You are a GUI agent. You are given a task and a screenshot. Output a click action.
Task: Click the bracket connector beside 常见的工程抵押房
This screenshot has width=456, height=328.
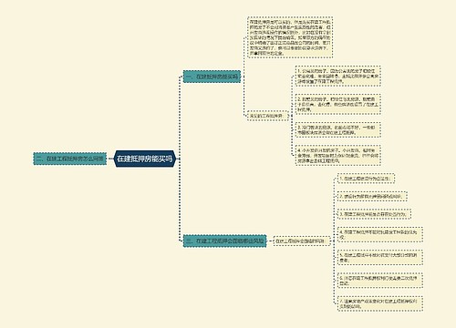[289, 116]
